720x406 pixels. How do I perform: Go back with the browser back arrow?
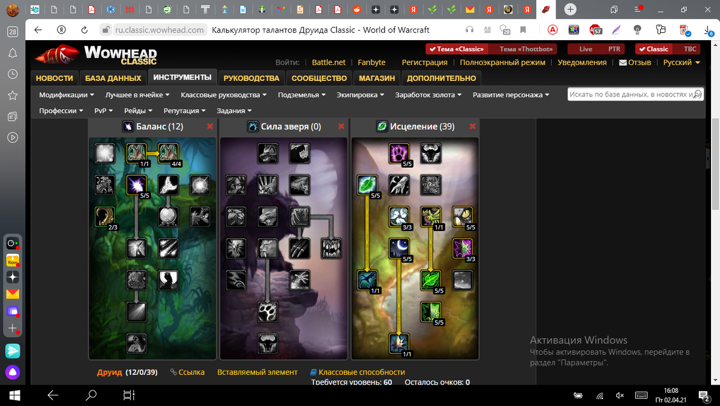38,30
